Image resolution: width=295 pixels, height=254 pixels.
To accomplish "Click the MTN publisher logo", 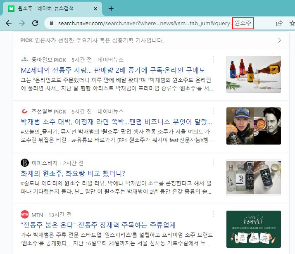I will (x=25, y=214).
